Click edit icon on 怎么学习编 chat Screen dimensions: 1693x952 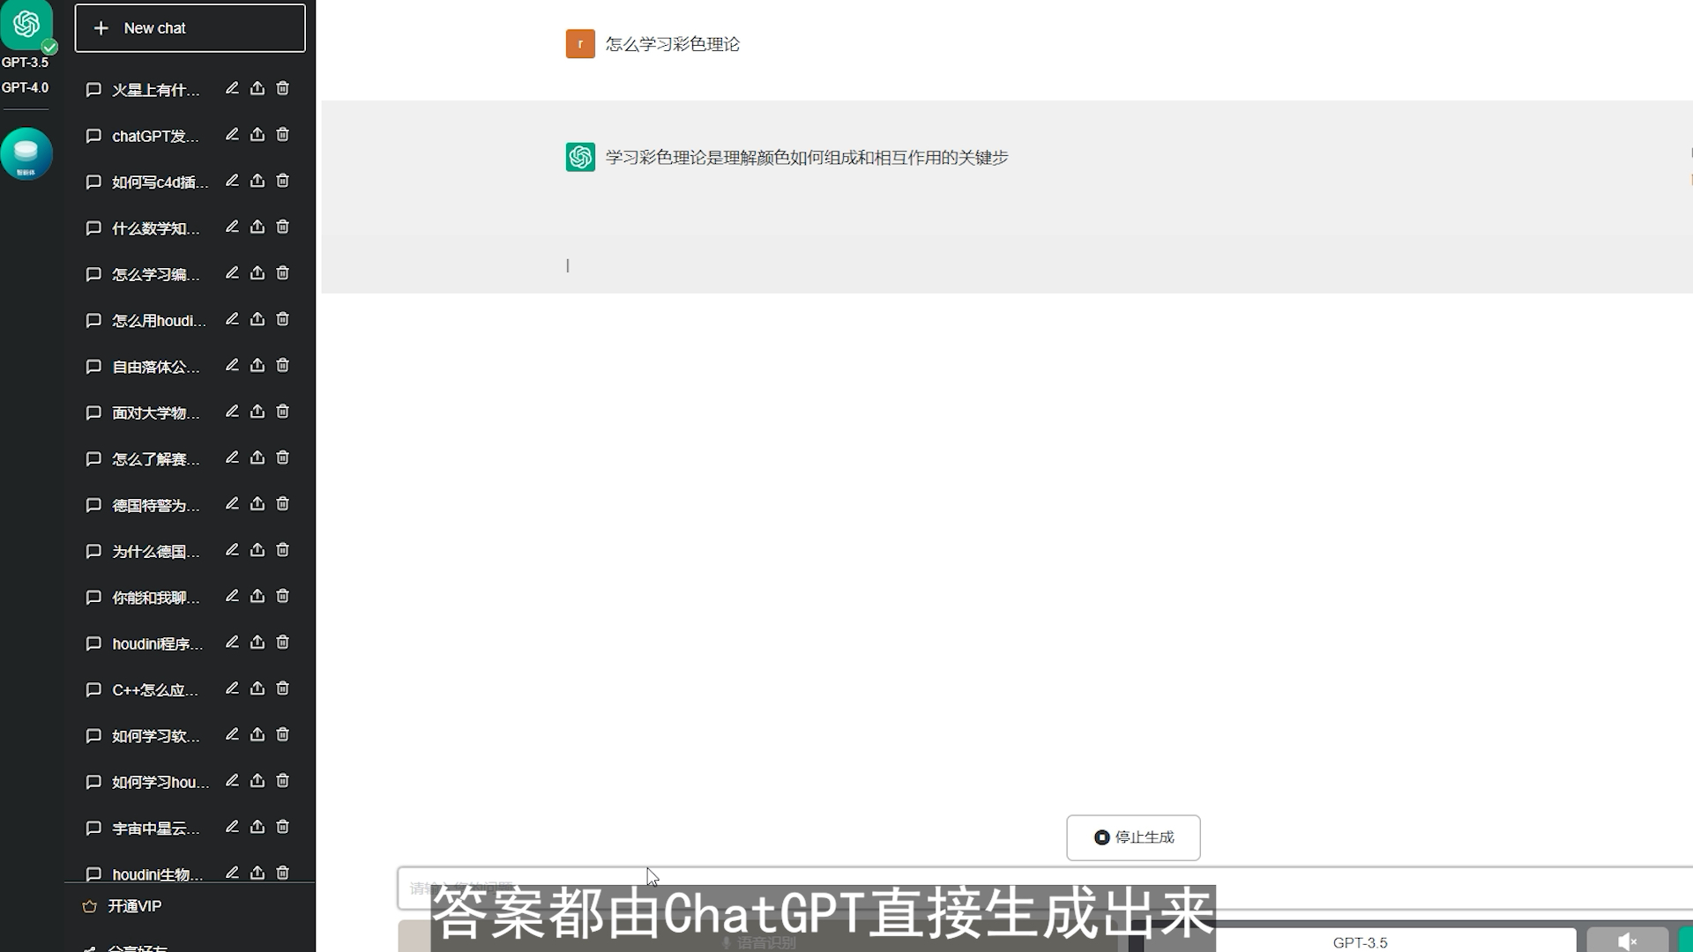(231, 273)
